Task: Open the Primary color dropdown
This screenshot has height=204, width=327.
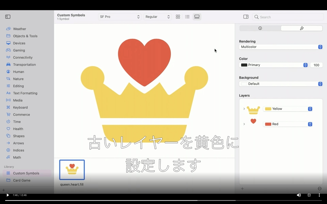Action: (x=274, y=65)
